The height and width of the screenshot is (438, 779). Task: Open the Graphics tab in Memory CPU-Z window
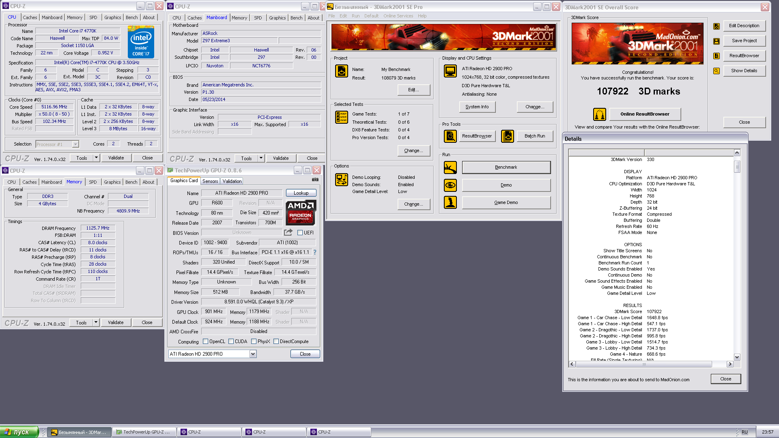point(112,182)
